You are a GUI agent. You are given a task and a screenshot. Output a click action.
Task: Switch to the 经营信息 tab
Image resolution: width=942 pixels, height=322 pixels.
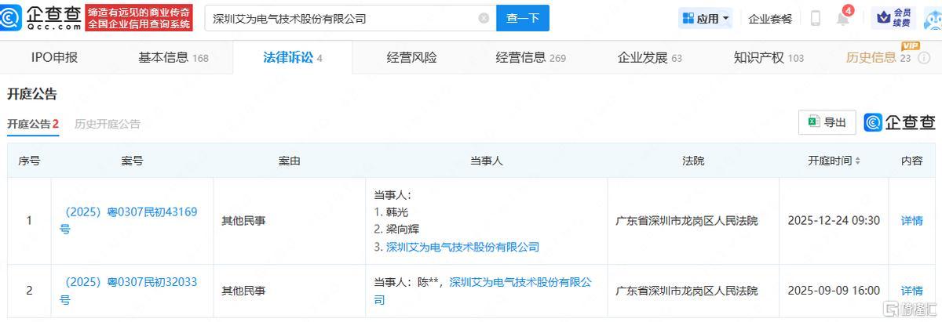coord(531,57)
